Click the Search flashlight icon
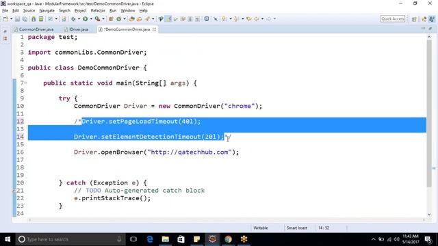Image resolution: width=438 pixels, height=246 pixels. click(147, 19)
